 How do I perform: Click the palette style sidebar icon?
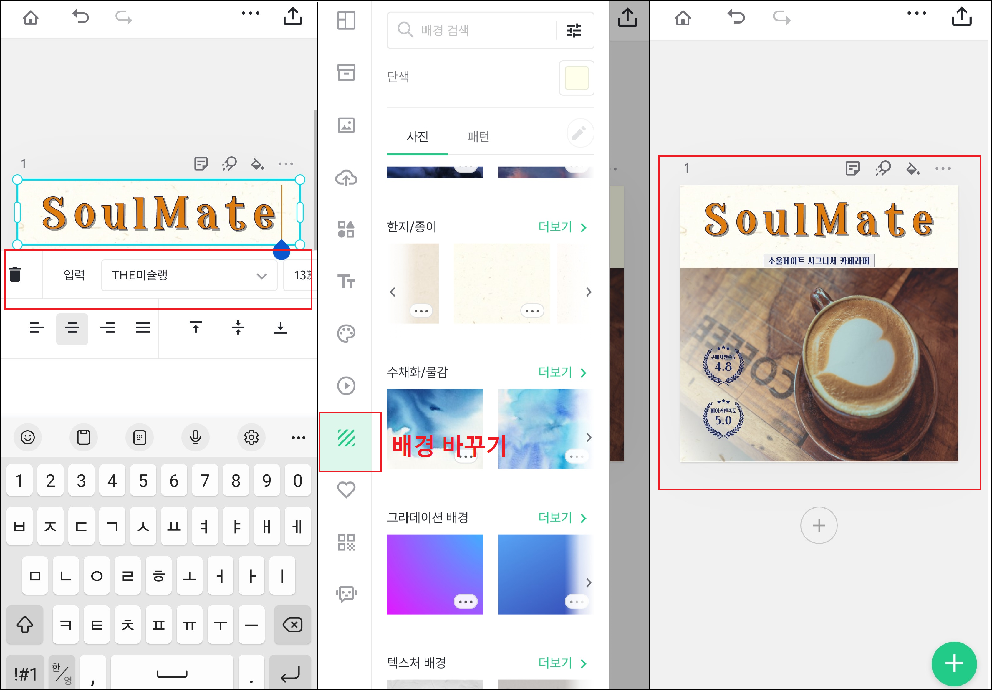tap(346, 334)
